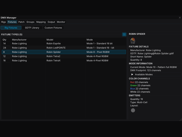182x137 pixels.
Task: Switch to the Monitor tab
Action: 61,22
